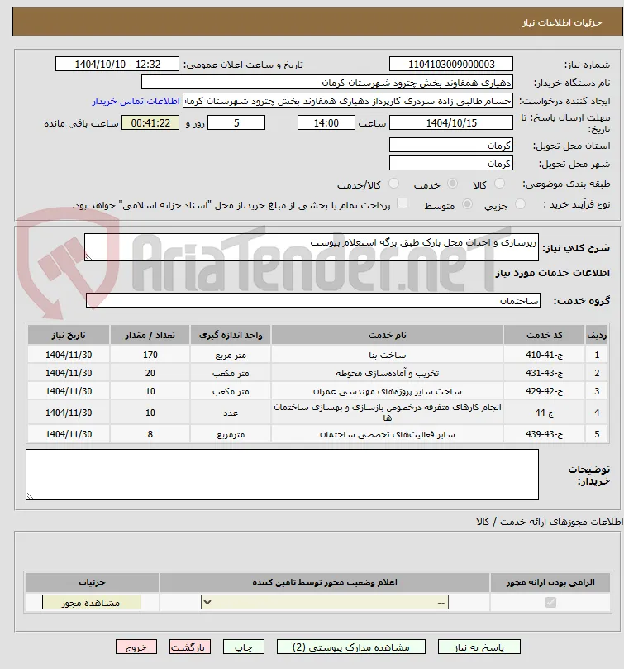Viewport: 624px width, 669px height.
Task: Click the گروه خدمت field ساختمان
Action: point(313,300)
